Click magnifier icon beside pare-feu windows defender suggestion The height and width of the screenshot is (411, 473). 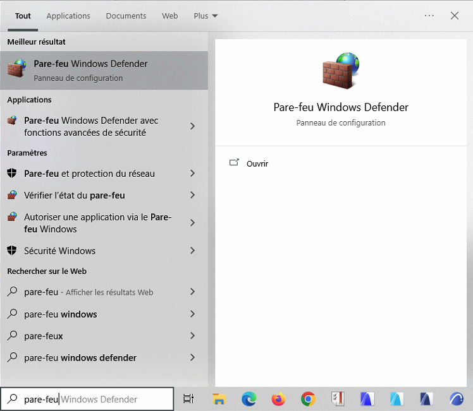(x=12, y=357)
